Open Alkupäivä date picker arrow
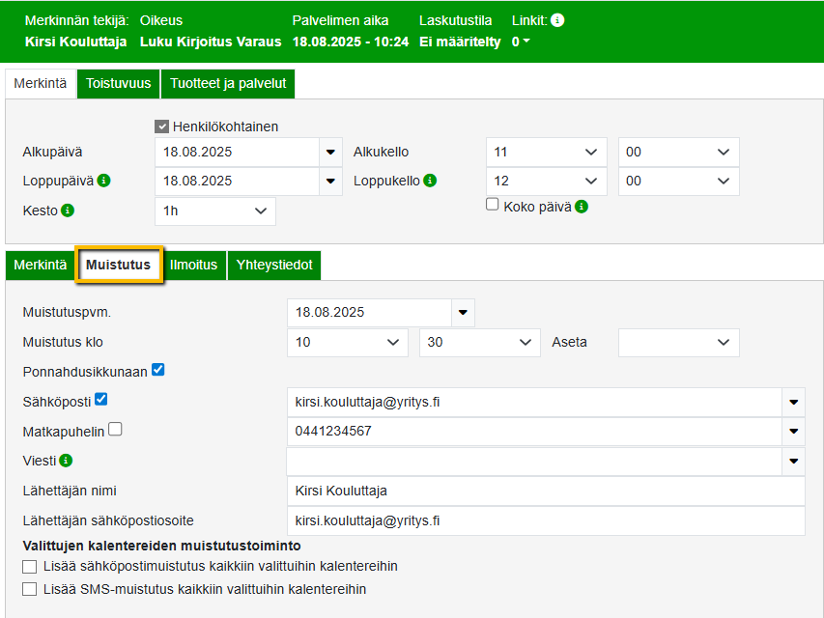The image size is (824, 618). coord(330,152)
